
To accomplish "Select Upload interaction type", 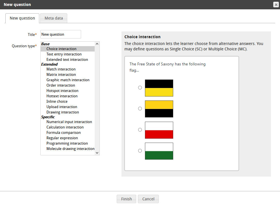I will coord(68,107).
